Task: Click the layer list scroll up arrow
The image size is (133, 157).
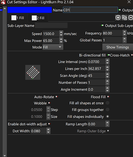Action: point(5,8)
